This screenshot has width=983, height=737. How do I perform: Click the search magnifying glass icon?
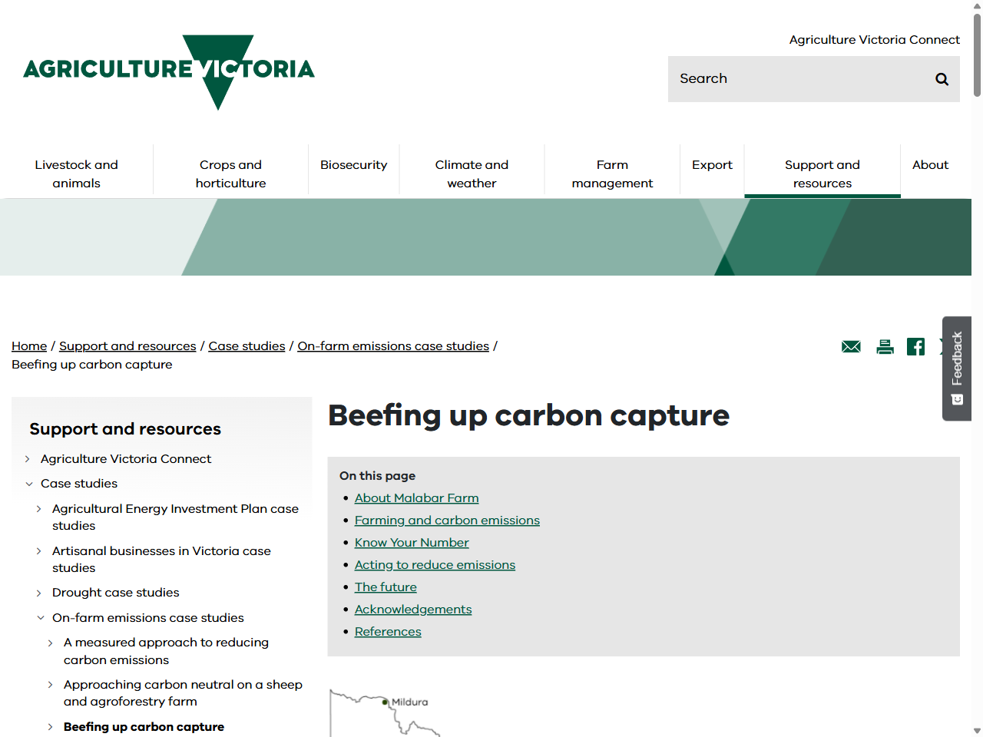pyautogui.click(x=942, y=79)
